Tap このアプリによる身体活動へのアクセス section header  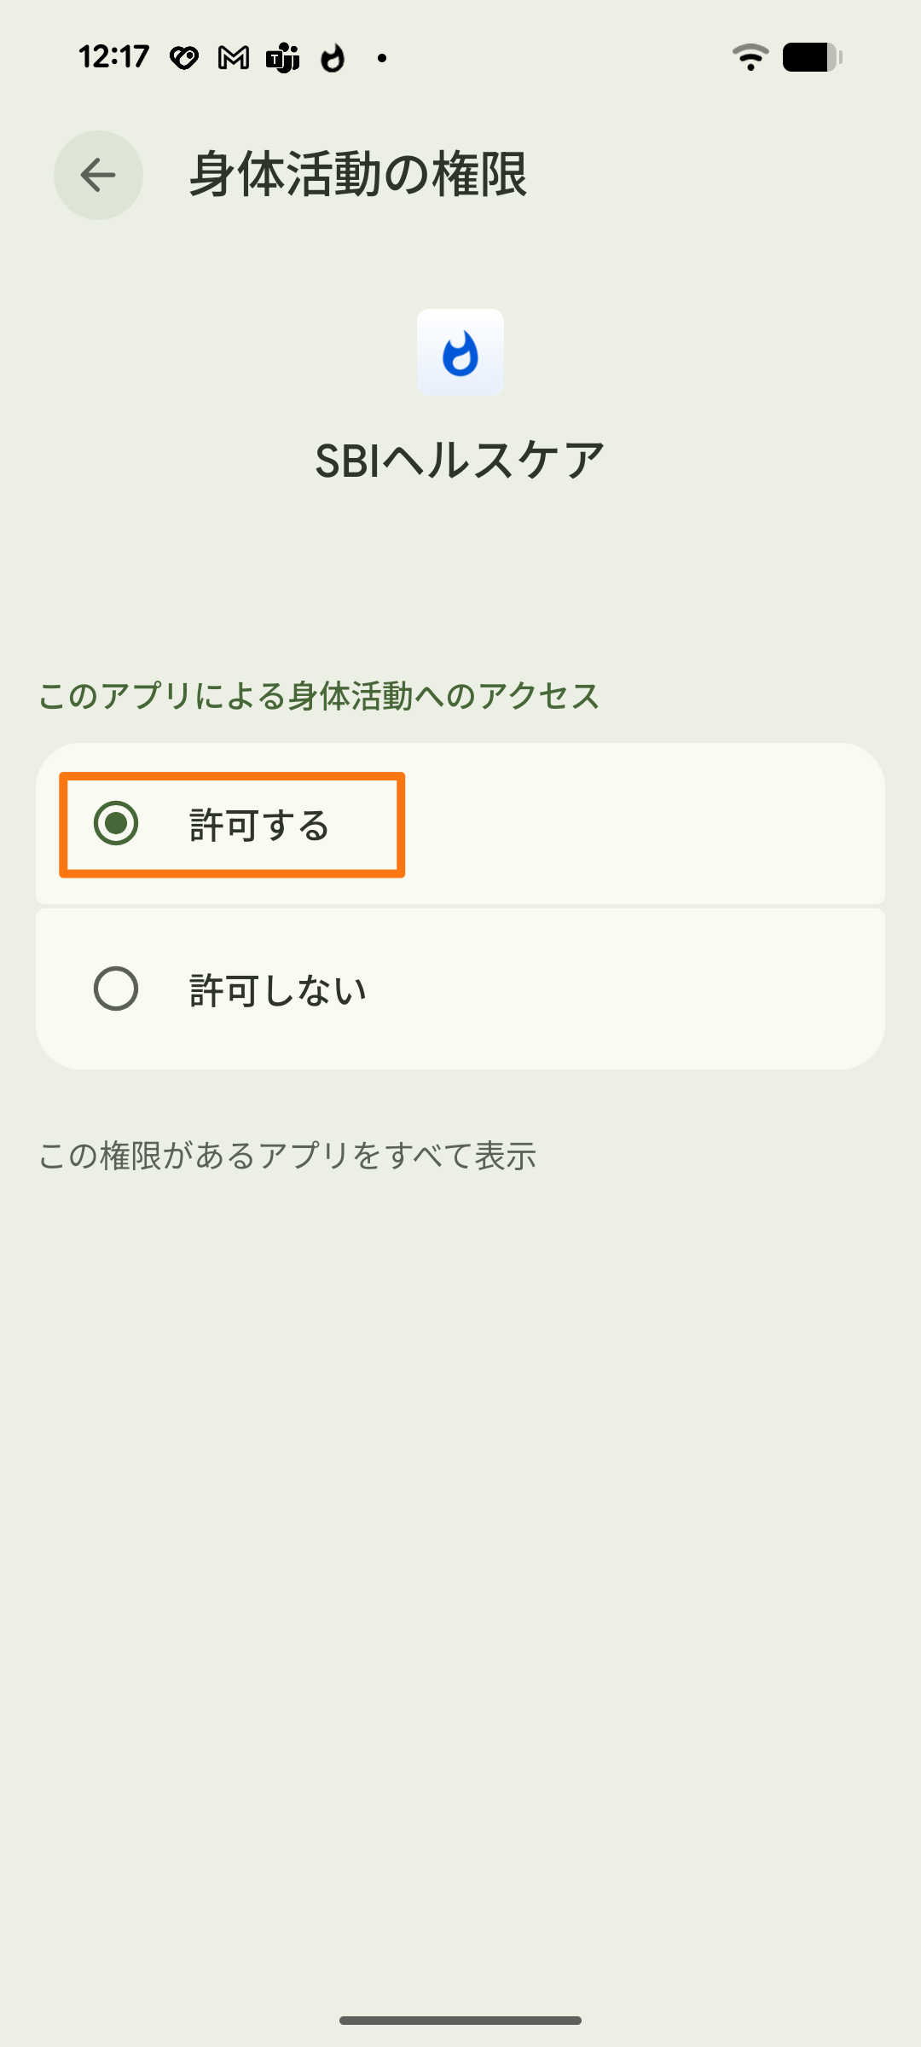pyautogui.click(x=317, y=696)
